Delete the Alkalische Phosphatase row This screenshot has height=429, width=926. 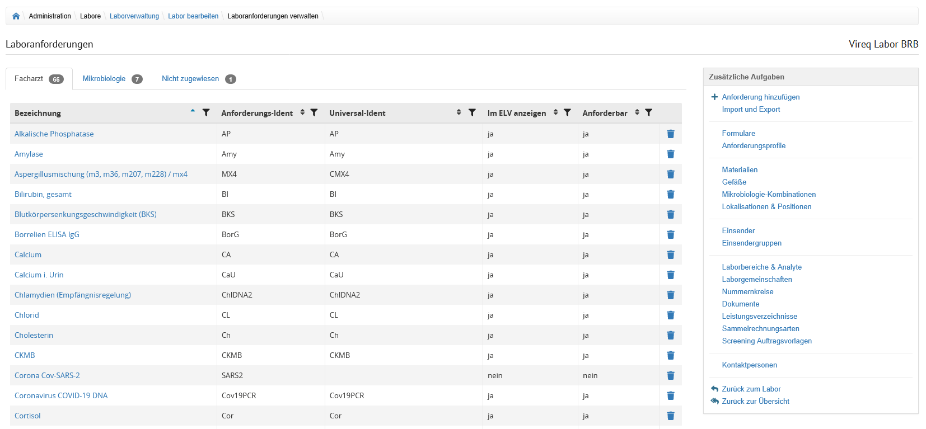[x=670, y=134]
